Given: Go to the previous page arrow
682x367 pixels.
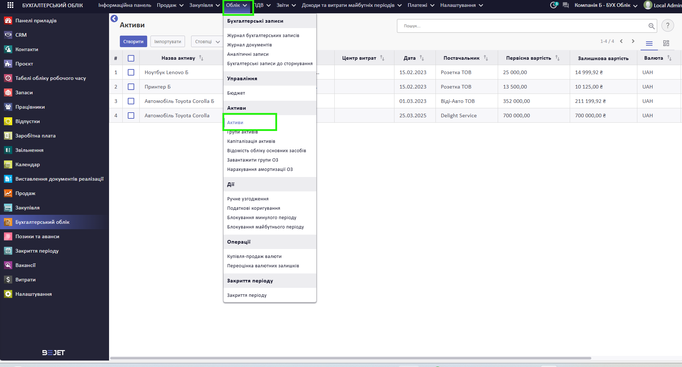Looking at the screenshot, I should pyautogui.click(x=621, y=41).
